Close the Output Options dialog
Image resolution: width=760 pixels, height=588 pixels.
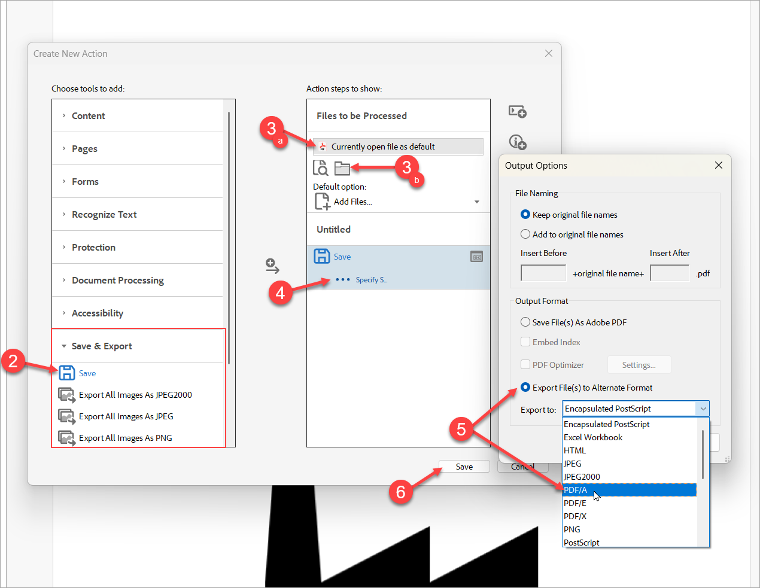[x=719, y=165]
